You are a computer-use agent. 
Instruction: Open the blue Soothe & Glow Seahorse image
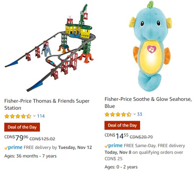150,46
